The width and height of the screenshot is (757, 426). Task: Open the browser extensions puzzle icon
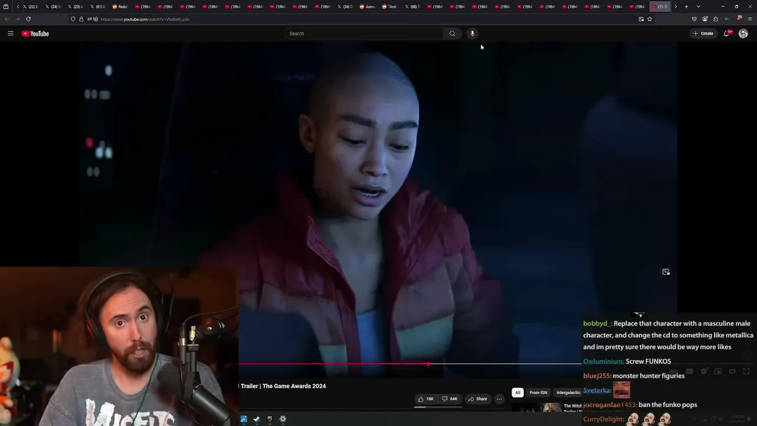click(x=716, y=19)
